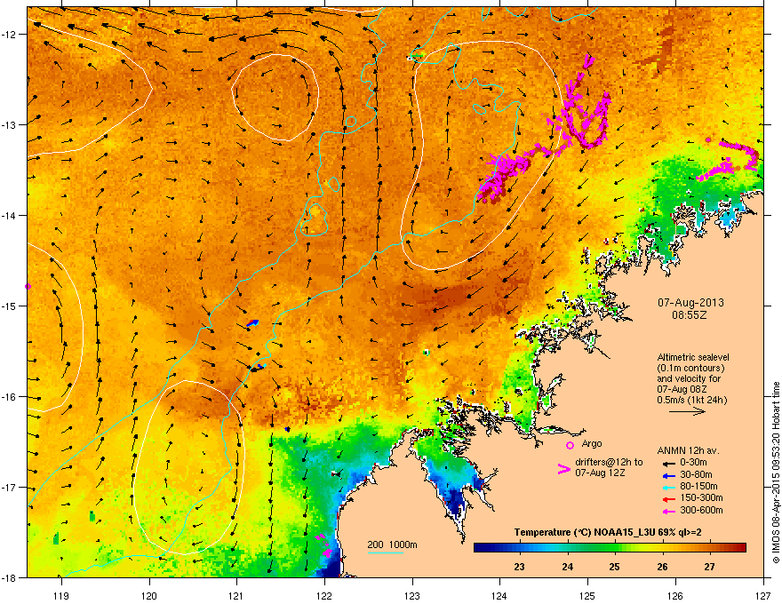Click the 'drifters@12h to' legend text

609,463
